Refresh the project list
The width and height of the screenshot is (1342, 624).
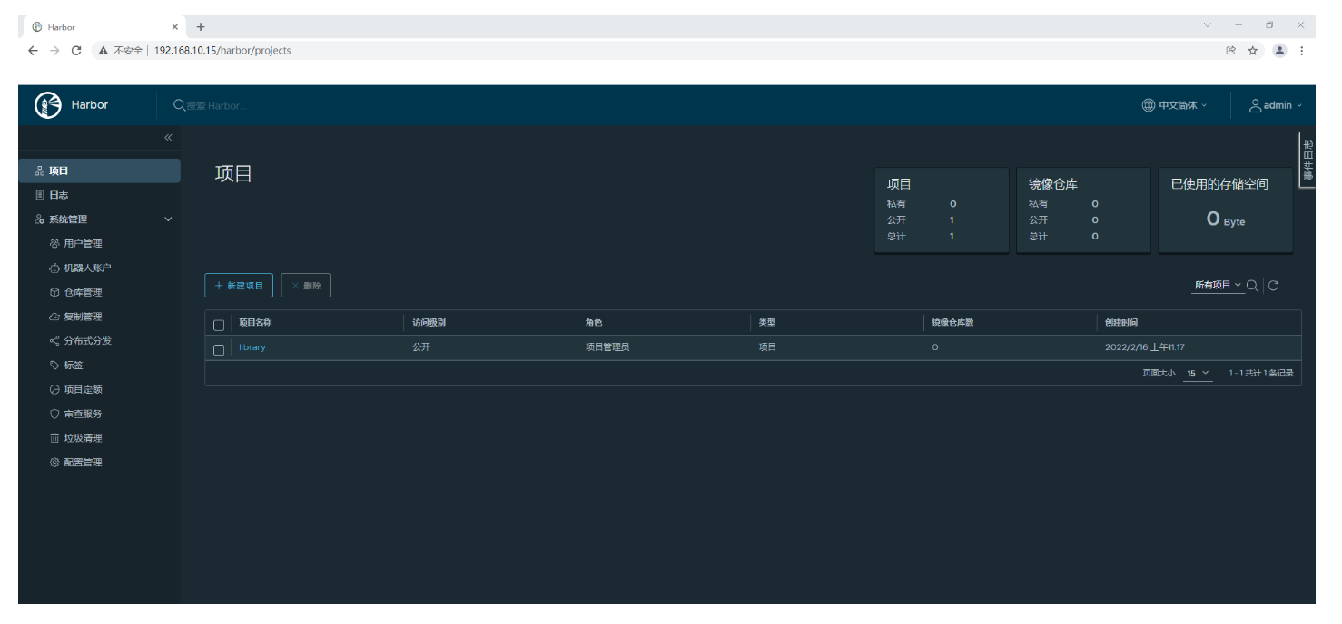coord(1273,286)
